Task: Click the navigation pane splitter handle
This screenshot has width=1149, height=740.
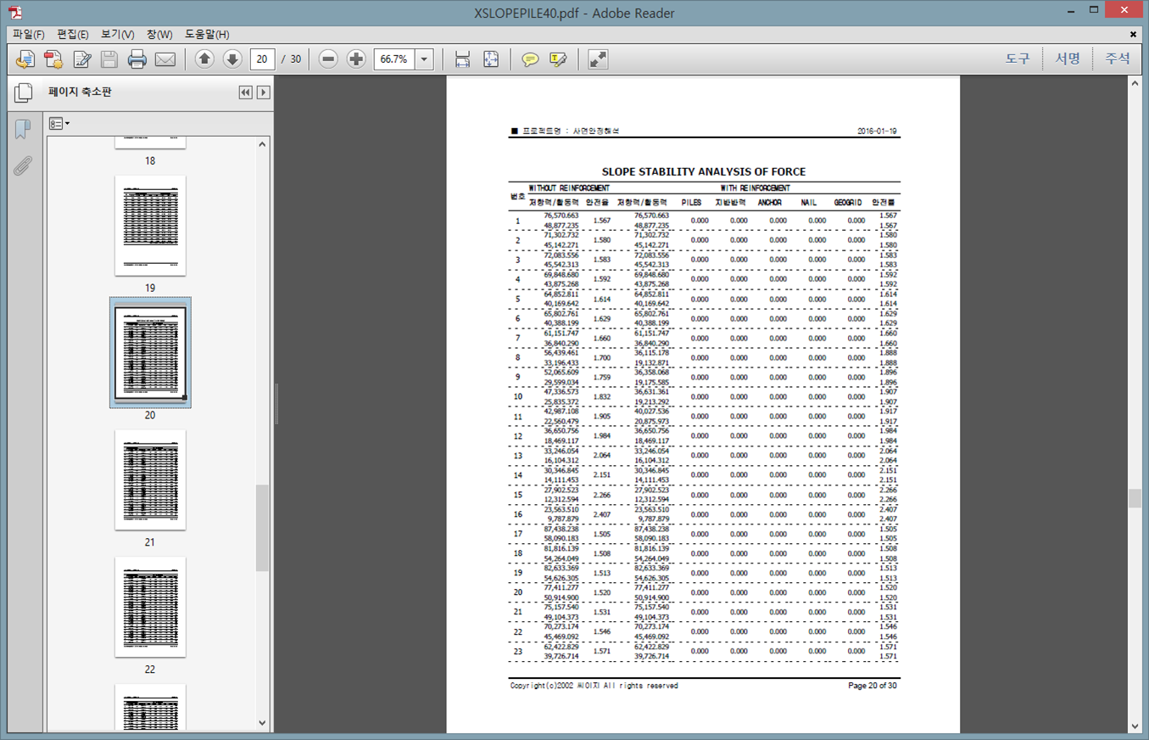Action: pyautogui.click(x=276, y=404)
